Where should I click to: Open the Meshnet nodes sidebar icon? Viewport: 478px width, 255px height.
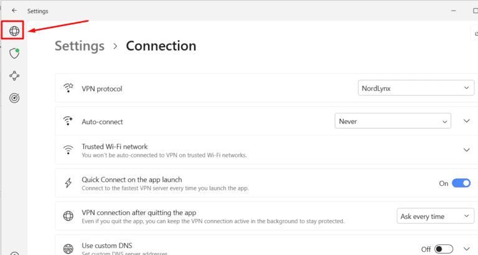(14, 76)
